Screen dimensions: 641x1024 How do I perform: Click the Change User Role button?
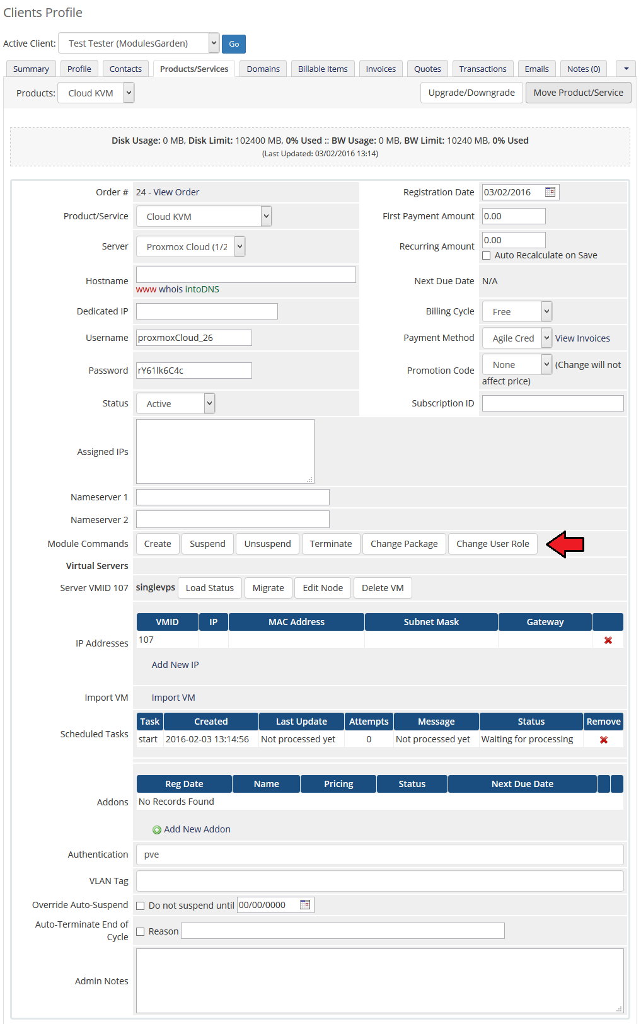pyautogui.click(x=493, y=544)
